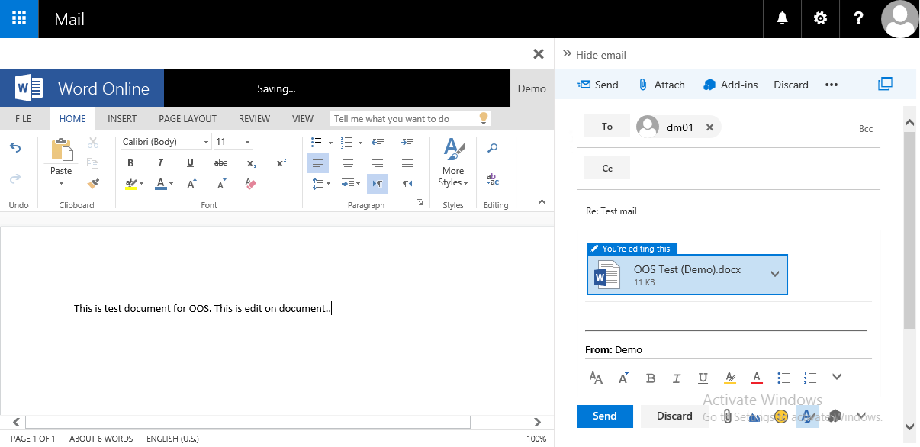
Task: Apply superscript formatting
Action: tap(281, 163)
